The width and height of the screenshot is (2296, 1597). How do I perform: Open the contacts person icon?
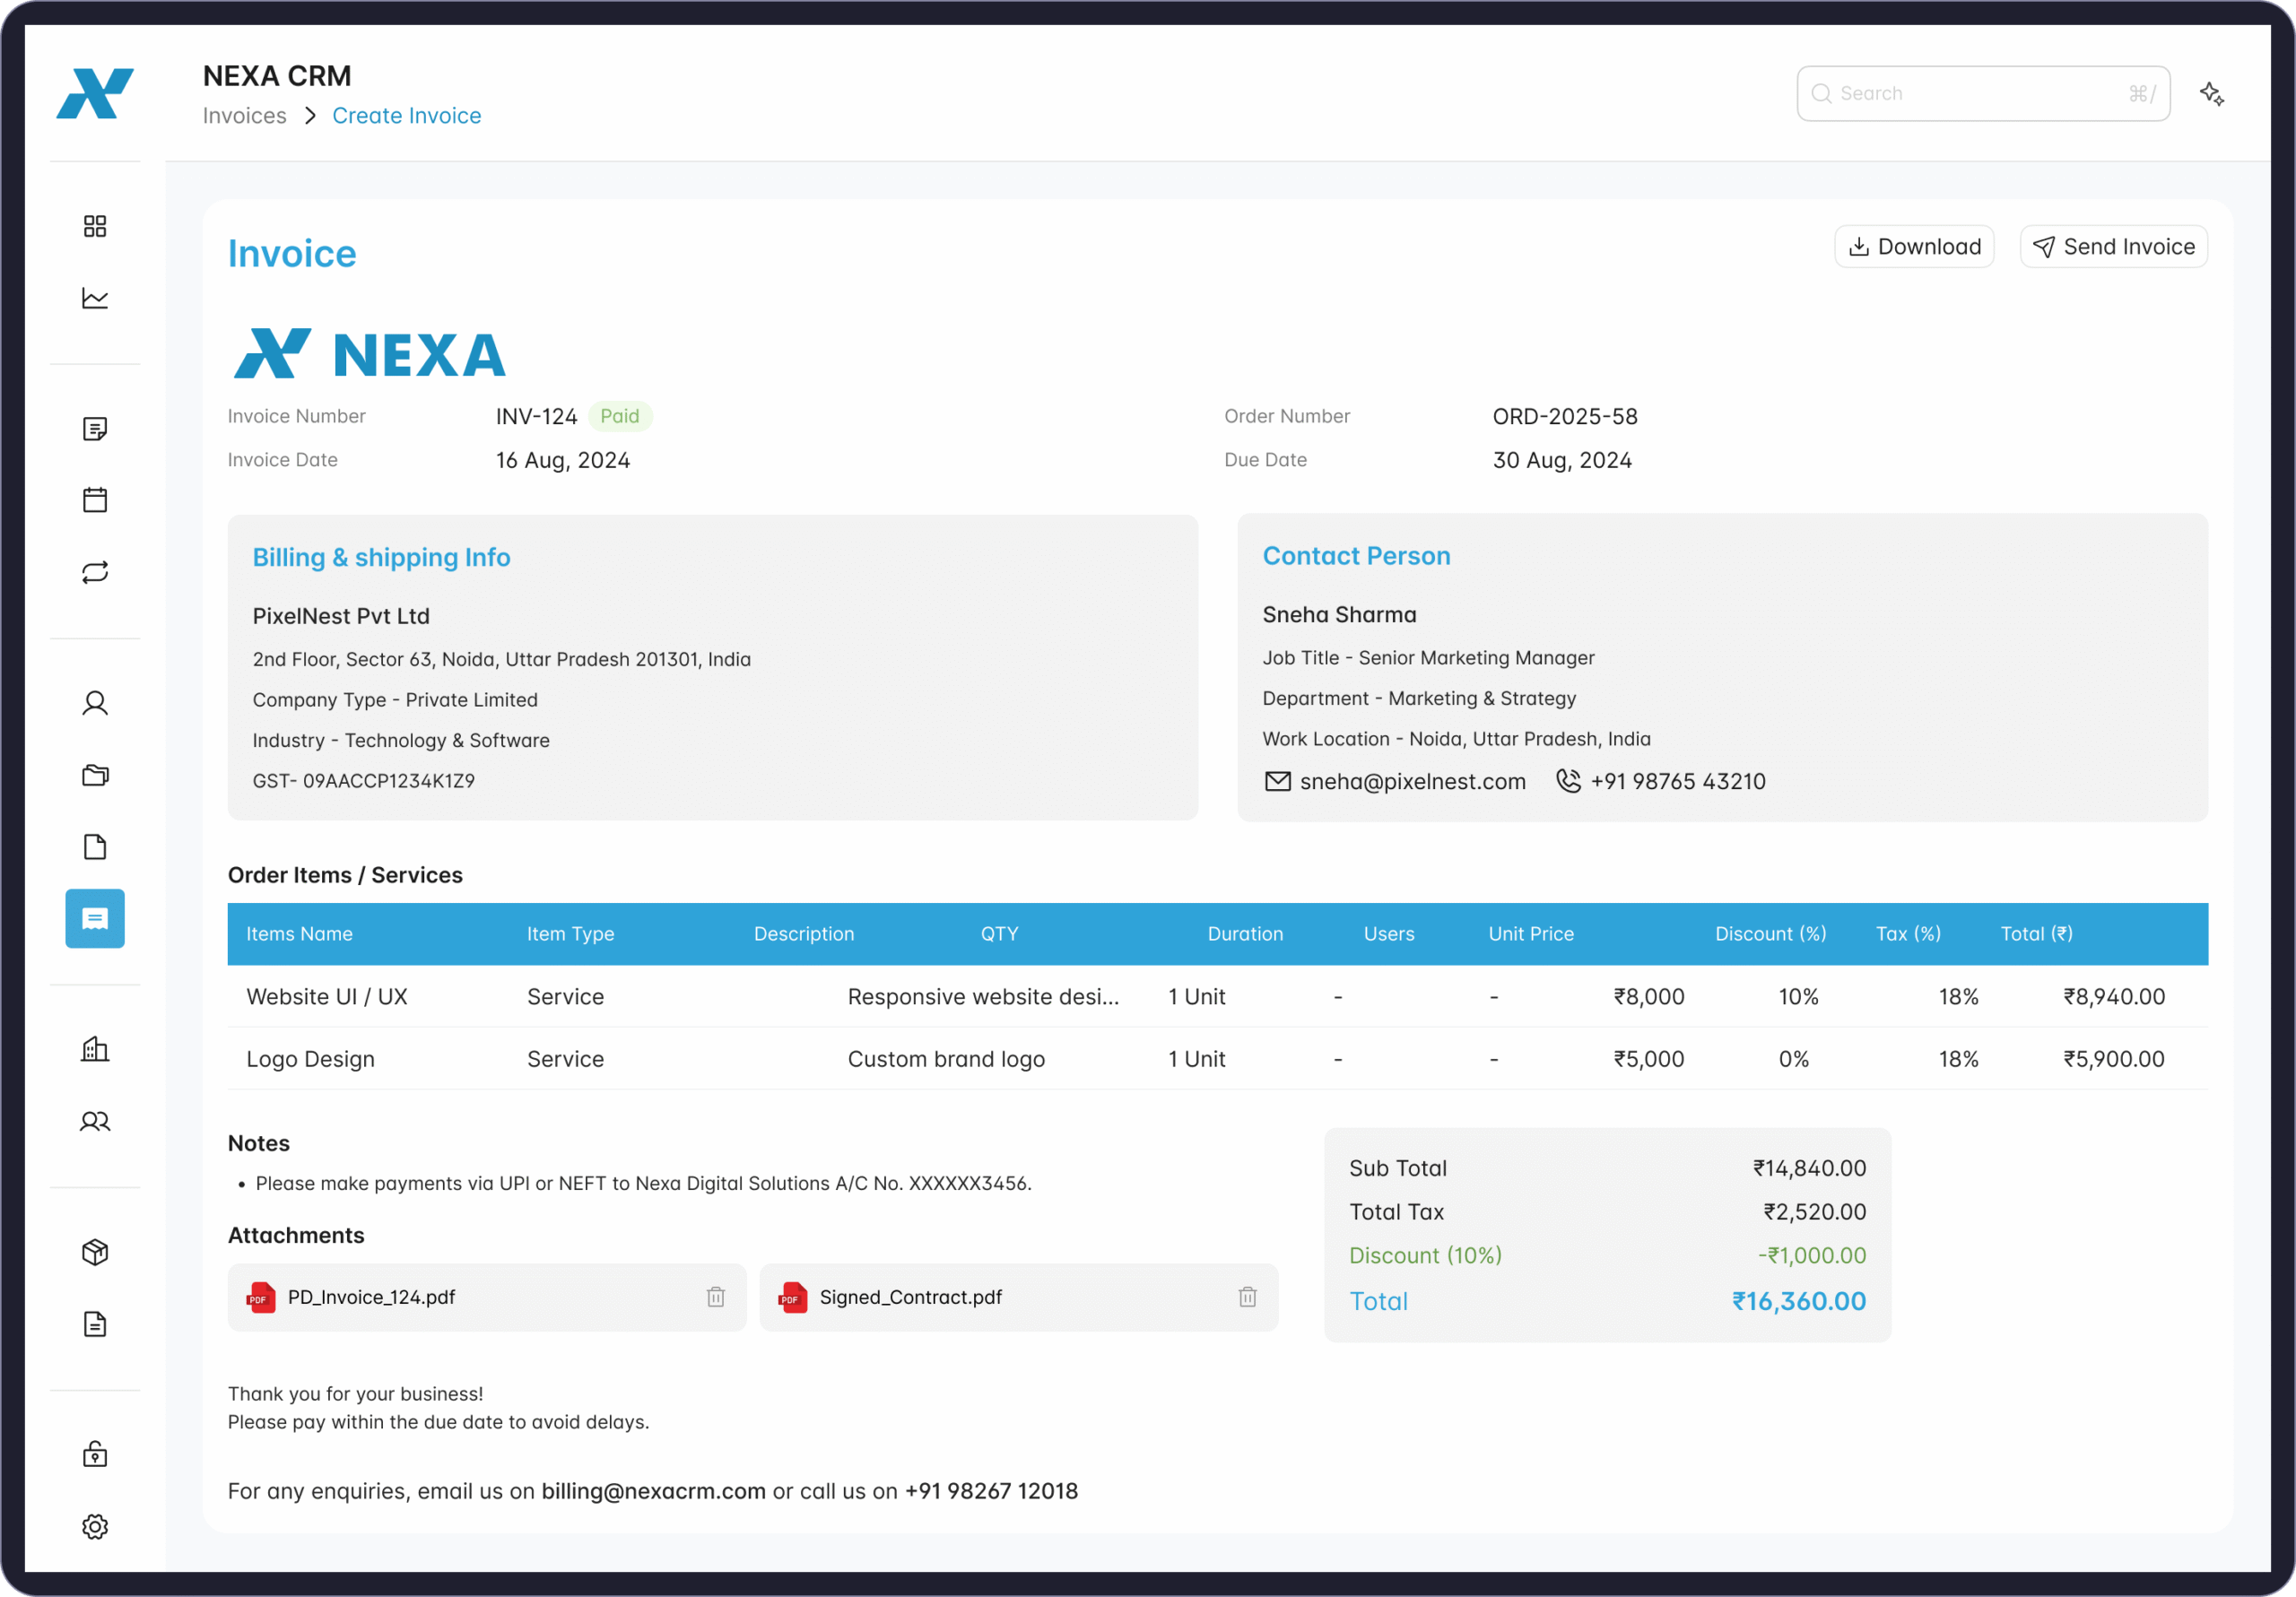click(95, 703)
